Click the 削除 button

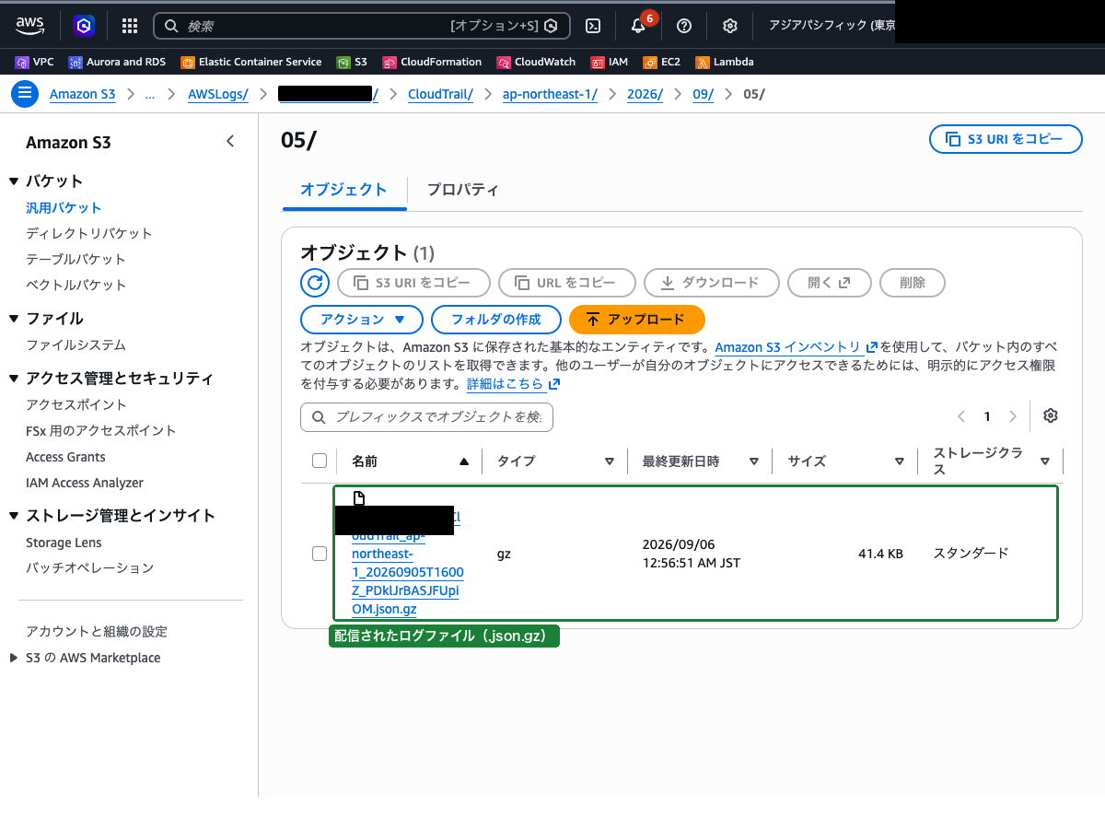point(913,283)
